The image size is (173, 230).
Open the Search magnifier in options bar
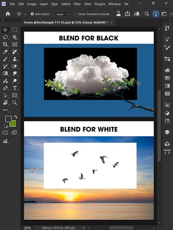click(x=147, y=14)
